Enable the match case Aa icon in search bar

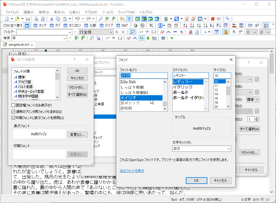(x=128, y=38)
